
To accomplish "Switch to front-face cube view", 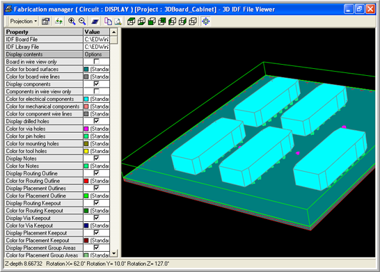I will tap(152, 22).
